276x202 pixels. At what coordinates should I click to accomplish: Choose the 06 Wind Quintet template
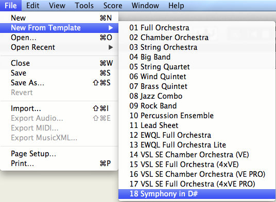[x=197, y=77]
